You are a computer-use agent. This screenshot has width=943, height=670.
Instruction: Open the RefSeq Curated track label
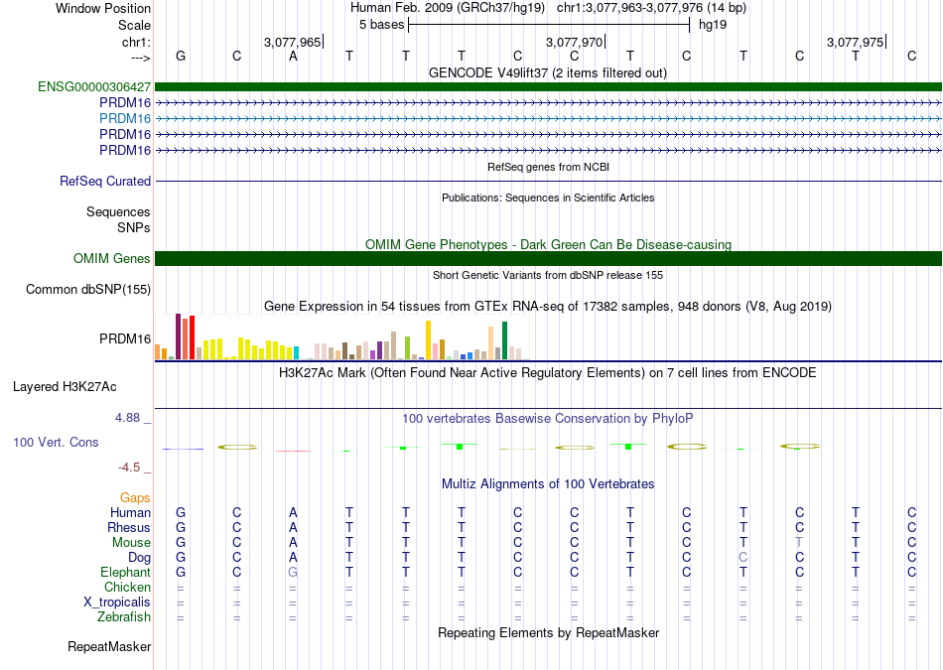[x=105, y=181]
